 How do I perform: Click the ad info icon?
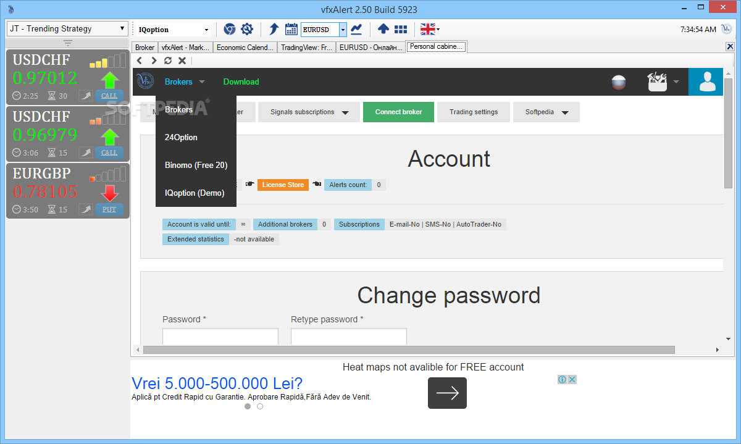pos(562,379)
